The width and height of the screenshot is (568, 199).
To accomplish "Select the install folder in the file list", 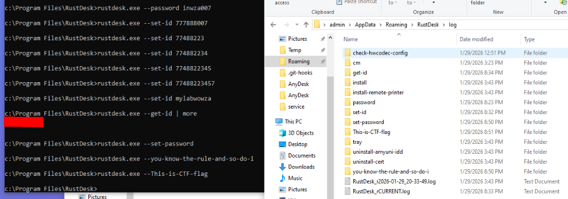I will (360, 83).
